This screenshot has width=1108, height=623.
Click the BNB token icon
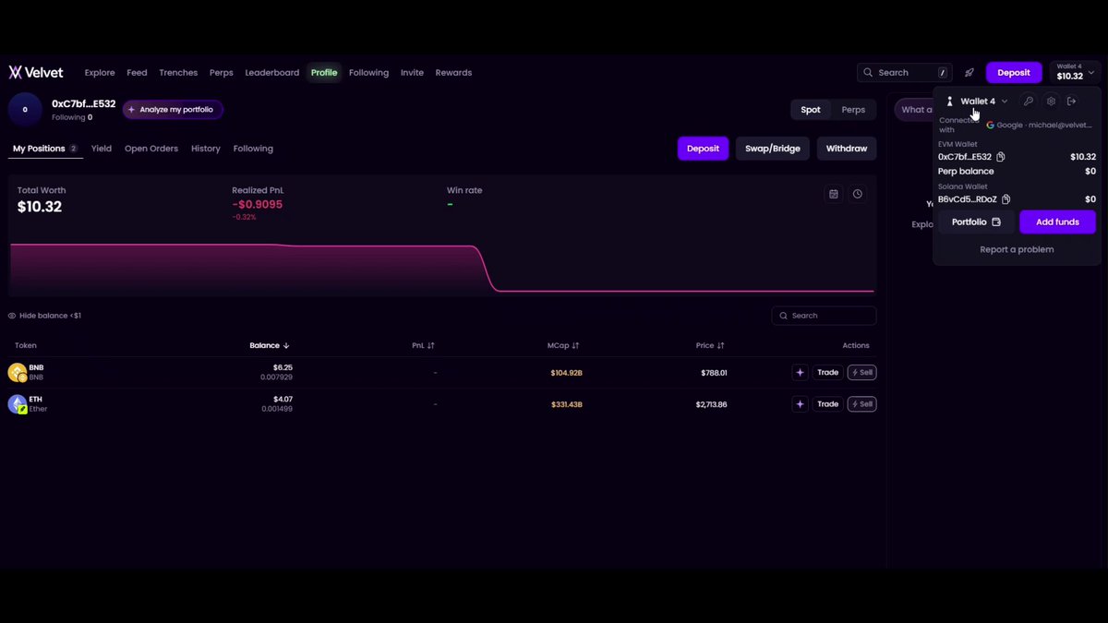point(17,373)
